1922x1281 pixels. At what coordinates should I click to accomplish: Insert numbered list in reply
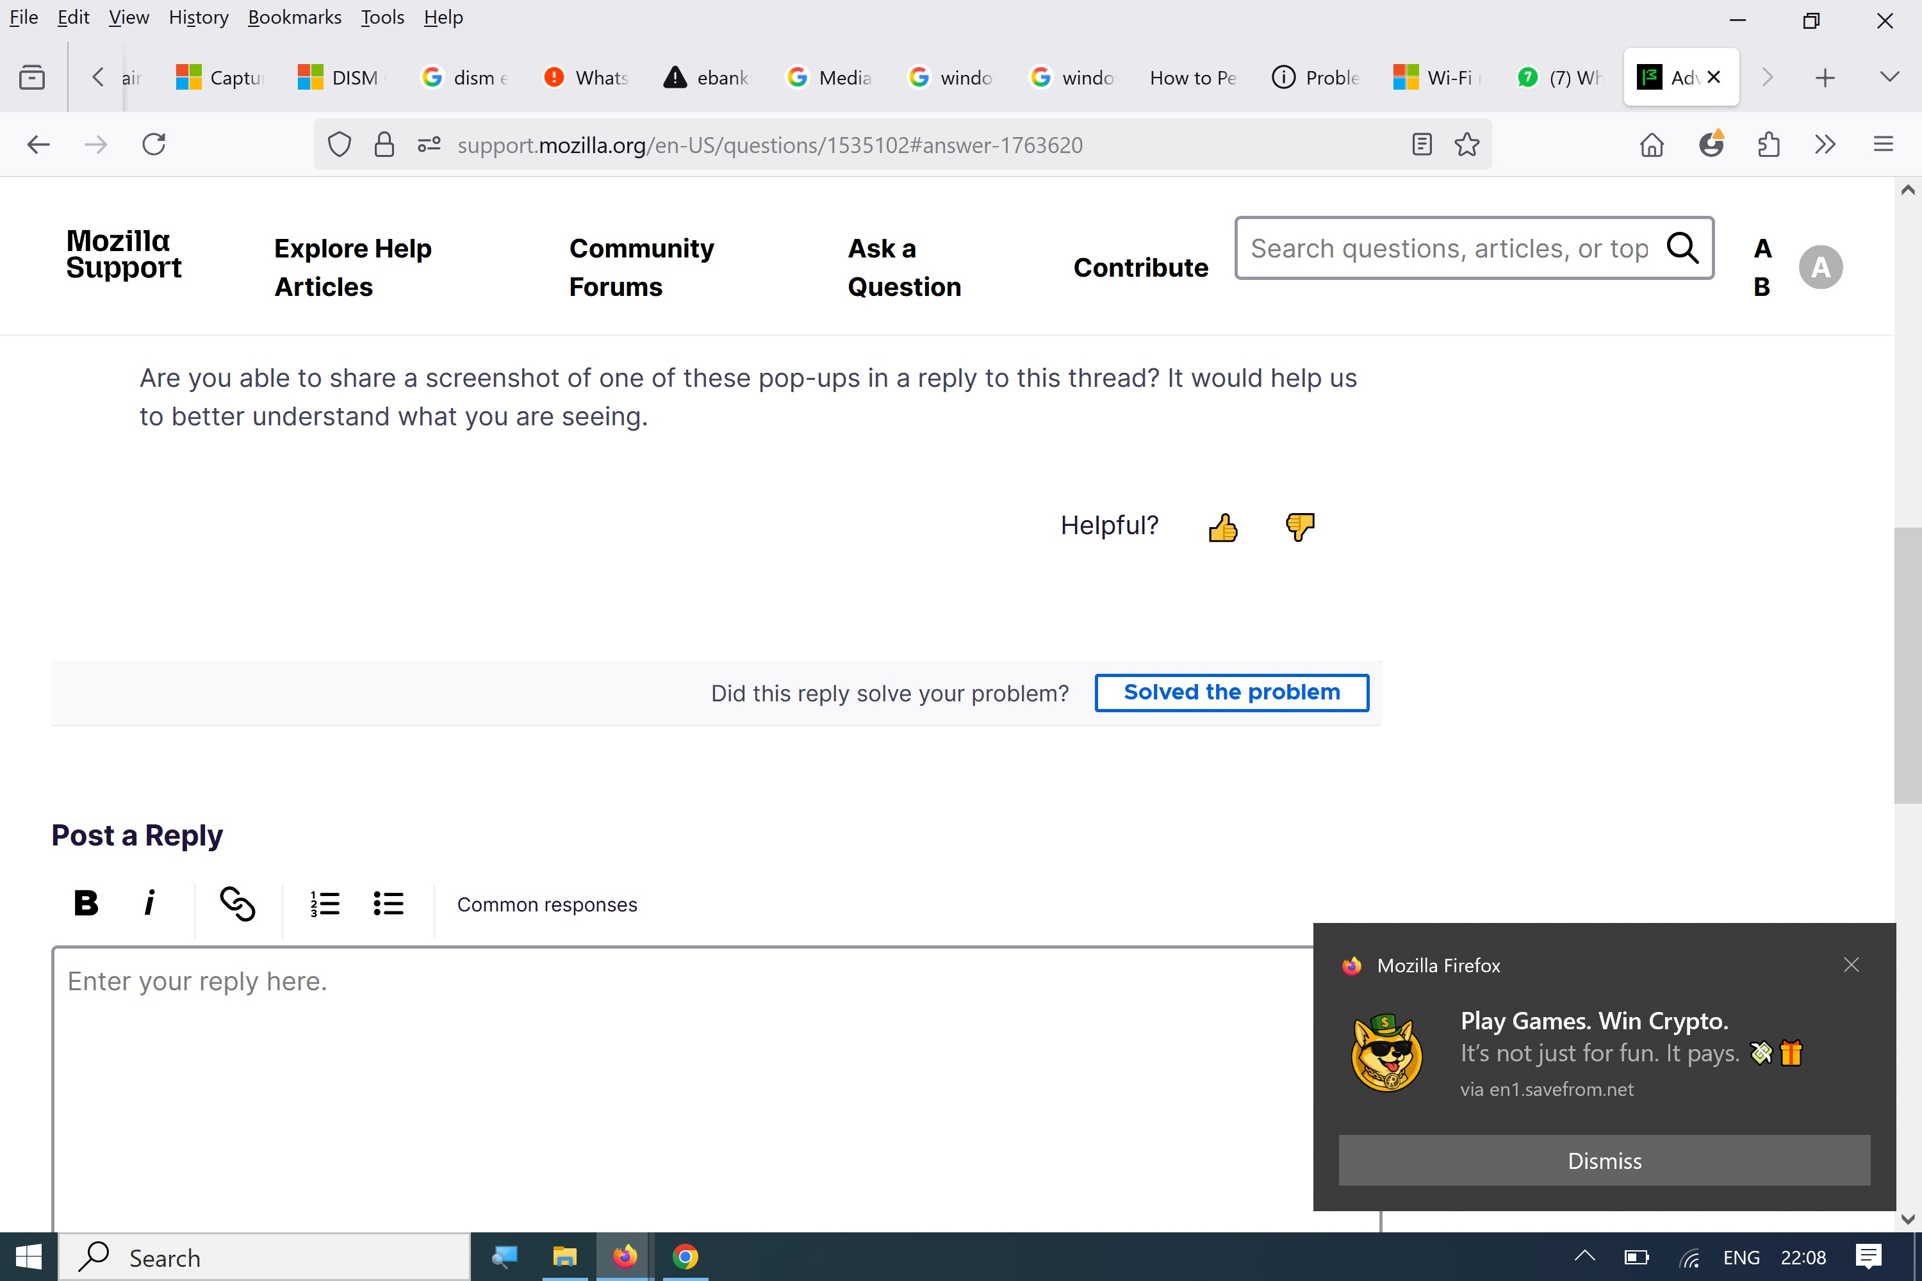pos(324,904)
